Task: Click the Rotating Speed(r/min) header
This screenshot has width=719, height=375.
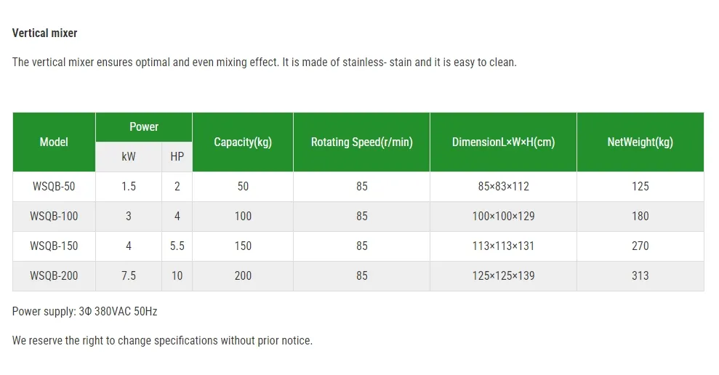Action: [x=361, y=142]
